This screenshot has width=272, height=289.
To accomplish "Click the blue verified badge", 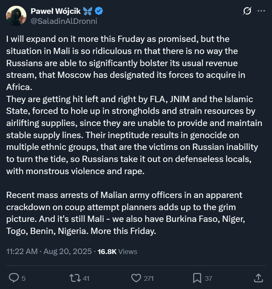I will (99, 11).
